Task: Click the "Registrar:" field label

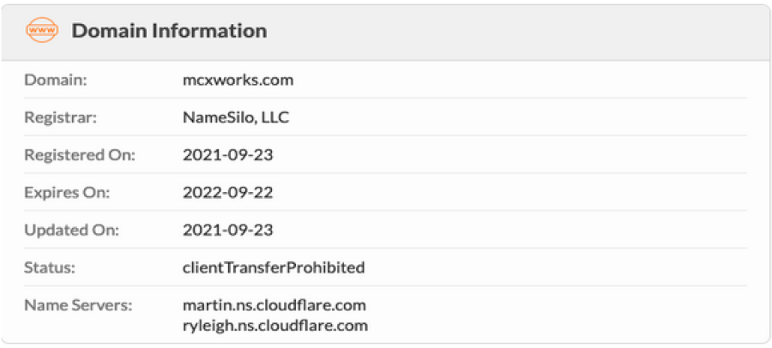Action: (x=61, y=117)
